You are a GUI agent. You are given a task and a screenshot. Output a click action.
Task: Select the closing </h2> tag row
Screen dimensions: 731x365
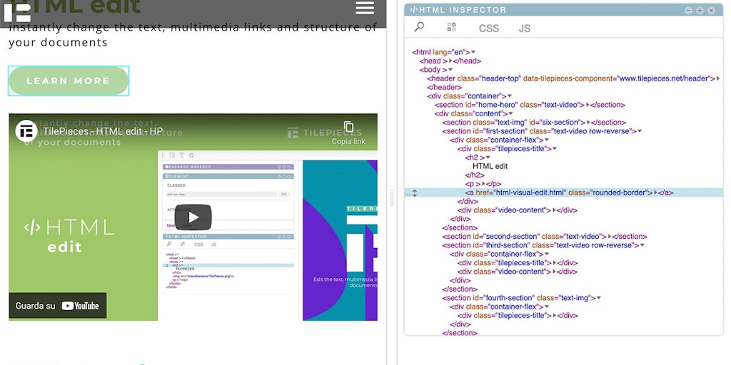[x=475, y=175]
